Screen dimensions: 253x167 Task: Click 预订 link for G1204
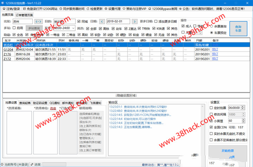[215, 49]
